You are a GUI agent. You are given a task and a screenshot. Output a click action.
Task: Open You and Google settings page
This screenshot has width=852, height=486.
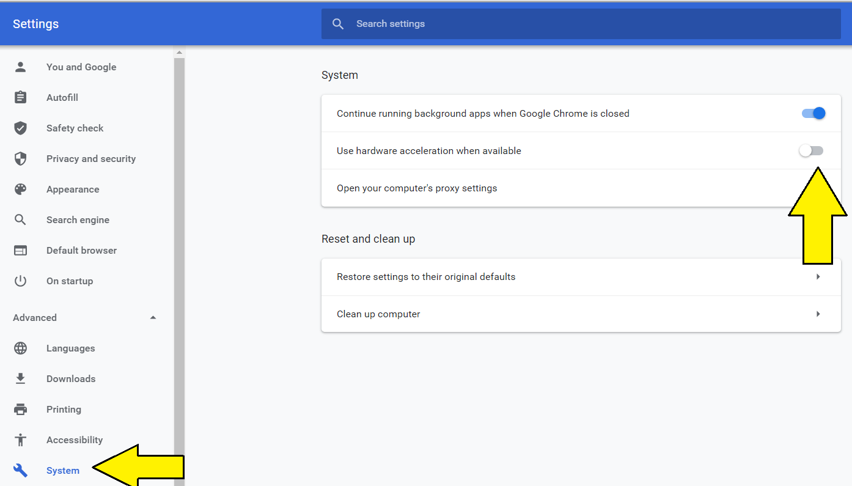(81, 67)
